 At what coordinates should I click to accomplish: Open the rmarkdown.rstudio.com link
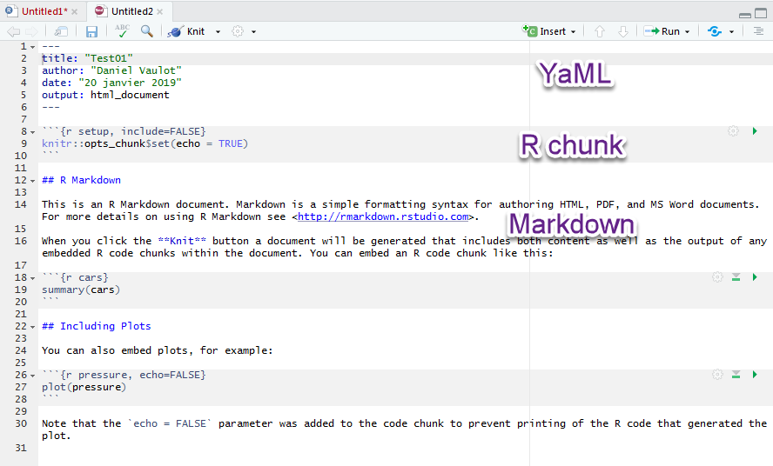pyautogui.click(x=383, y=216)
